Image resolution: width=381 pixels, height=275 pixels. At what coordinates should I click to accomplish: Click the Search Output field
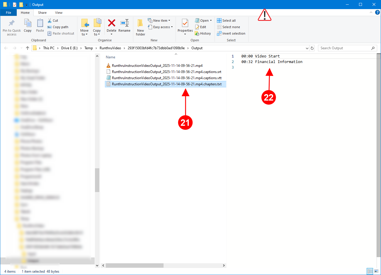tap(344, 48)
